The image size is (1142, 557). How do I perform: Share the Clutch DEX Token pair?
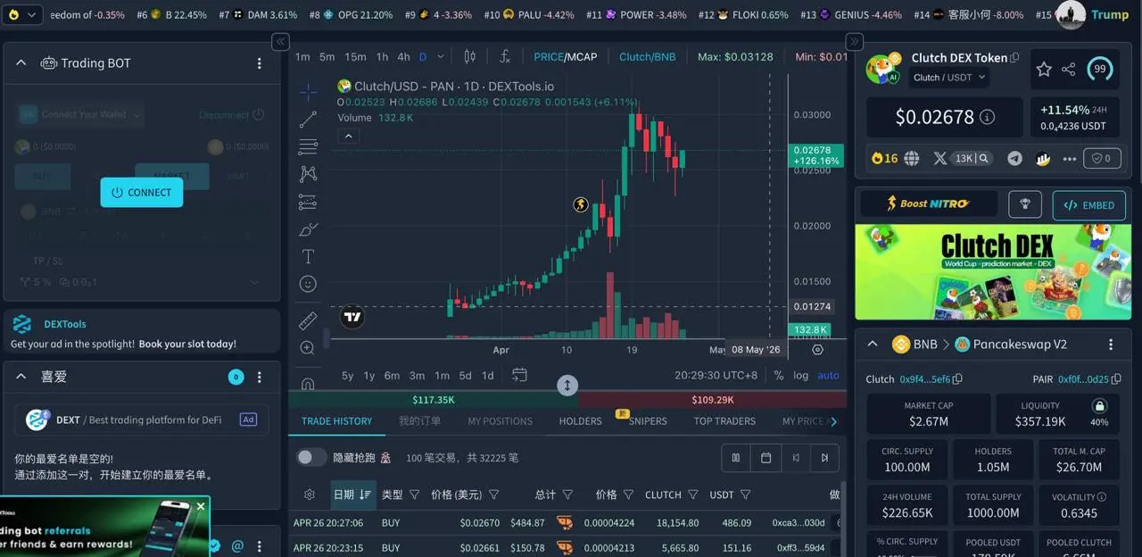click(1069, 69)
